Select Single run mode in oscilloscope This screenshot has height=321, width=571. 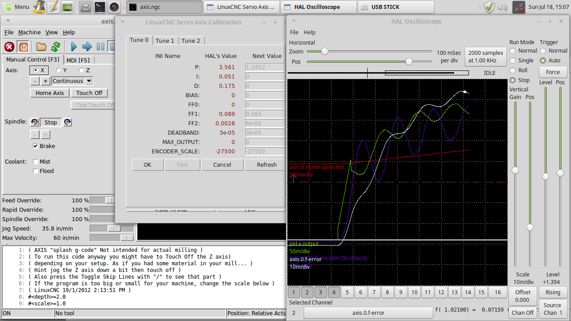[513, 61]
